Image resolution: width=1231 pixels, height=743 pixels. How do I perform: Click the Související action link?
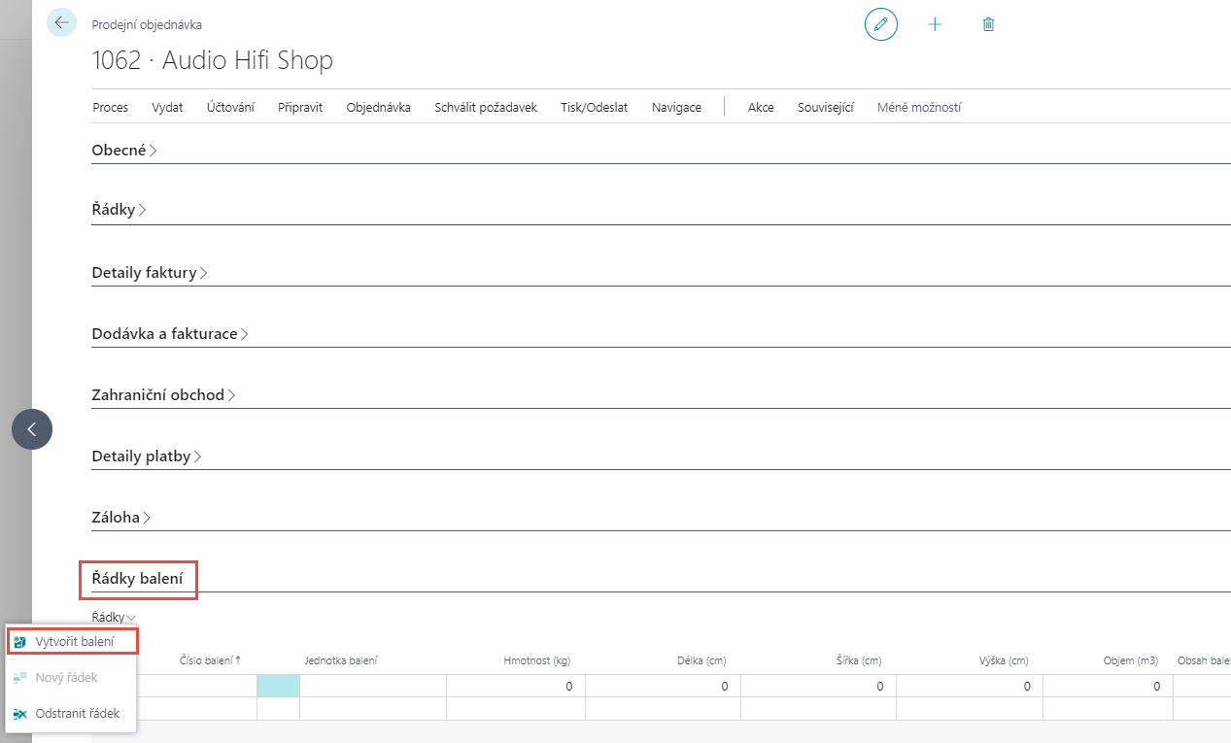pos(825,108)
